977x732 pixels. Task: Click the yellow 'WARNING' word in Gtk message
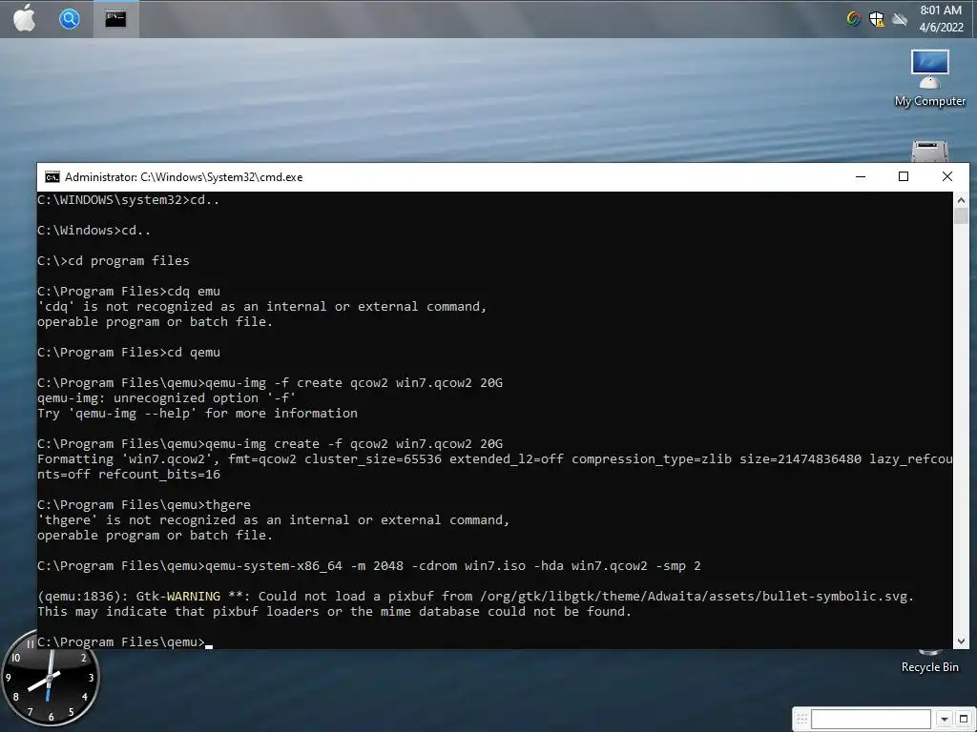click(x=193, y=597)
